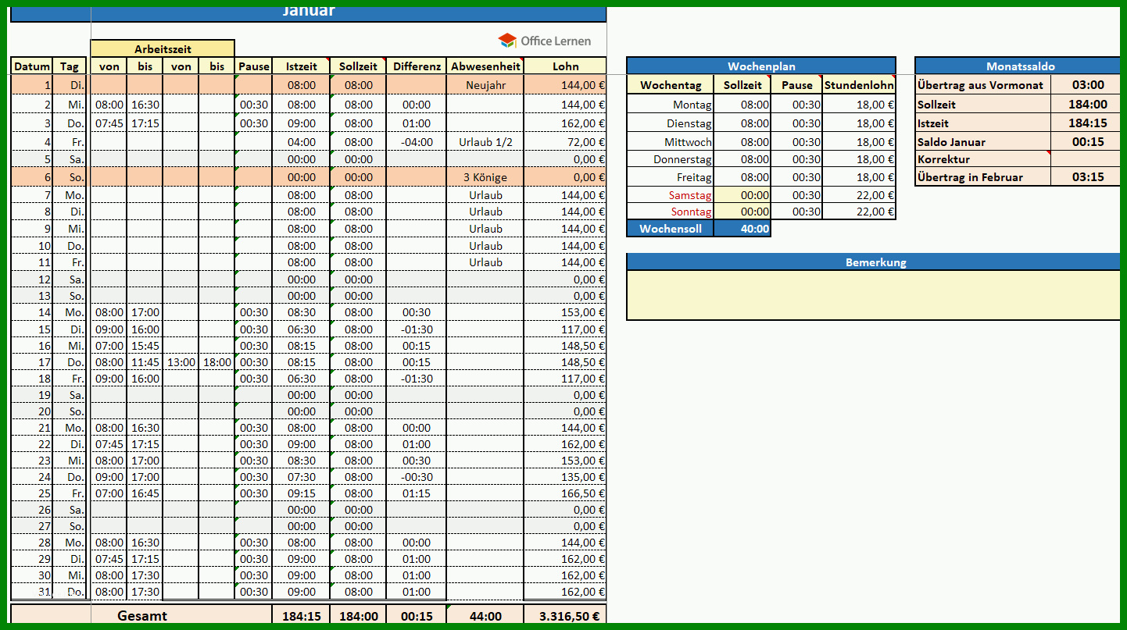Select the 166,50 € wage cell
This screenshot has height=630, width=1127.
point(565,493)
